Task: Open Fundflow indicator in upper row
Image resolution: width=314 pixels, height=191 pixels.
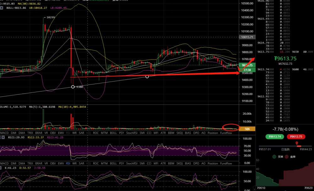Action: [x=226, y=133]
